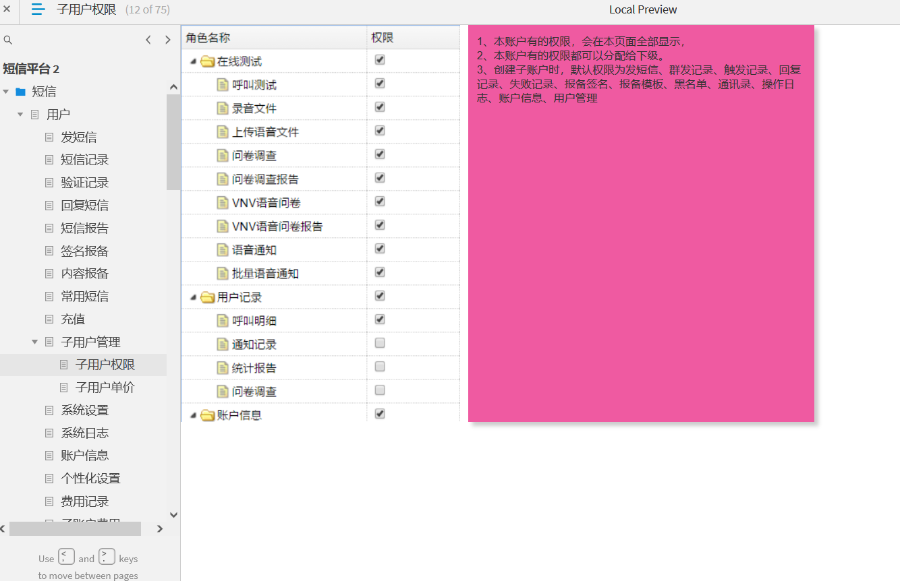The width and height of the screenshot is (900, 581).
Task: Click the page icon beside 短信记录
Action: coord(49,160)
